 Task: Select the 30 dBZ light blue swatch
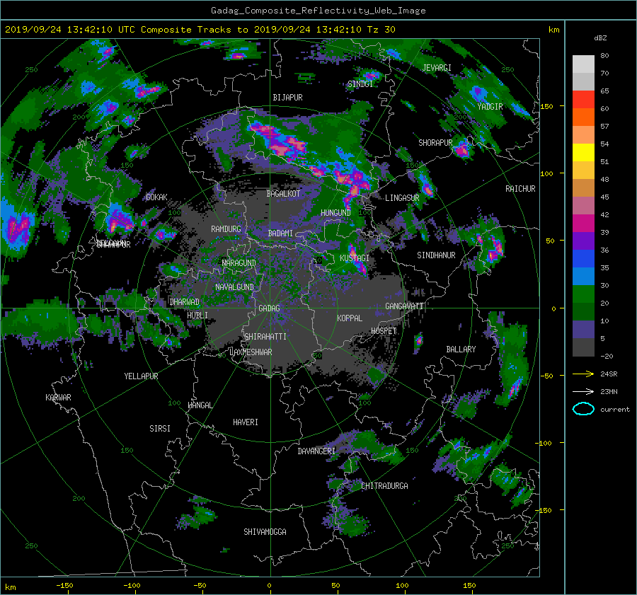[583, 276]
